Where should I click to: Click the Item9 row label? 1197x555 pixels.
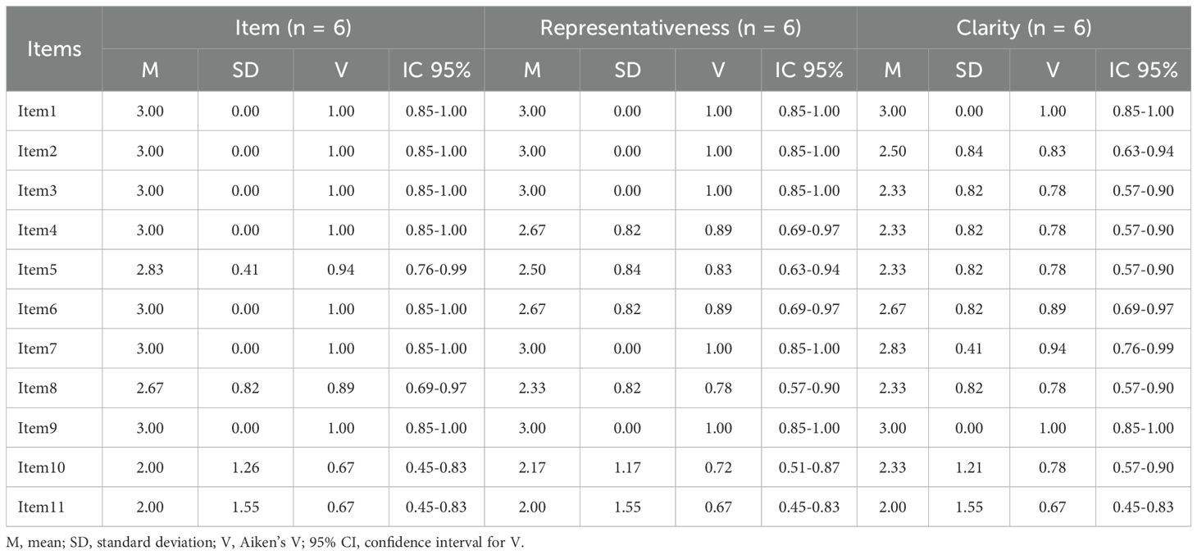38,428
